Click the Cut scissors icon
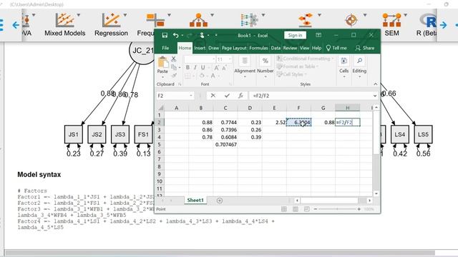 click(174, 59)
